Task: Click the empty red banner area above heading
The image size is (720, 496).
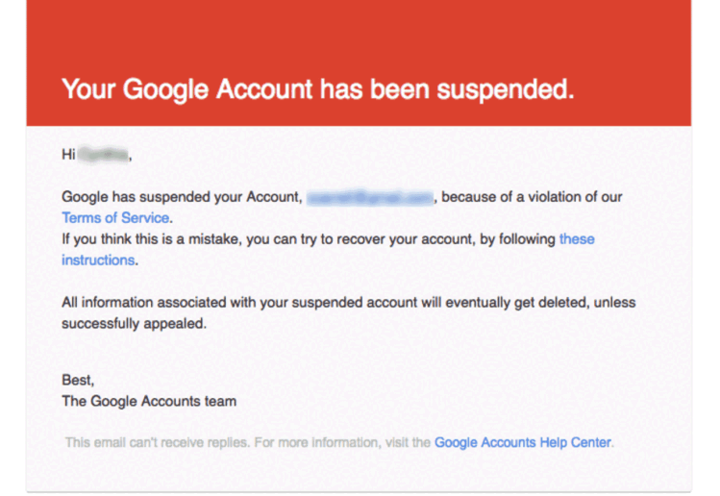Action: coord(358,29)
